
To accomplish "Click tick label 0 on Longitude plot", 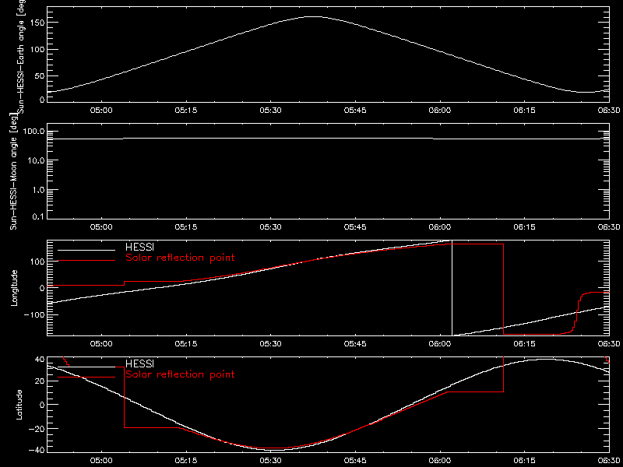I will click(41, 288).
